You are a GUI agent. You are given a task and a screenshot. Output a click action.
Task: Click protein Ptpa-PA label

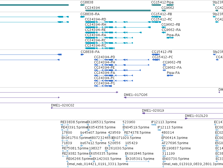[x=173, y=73]
